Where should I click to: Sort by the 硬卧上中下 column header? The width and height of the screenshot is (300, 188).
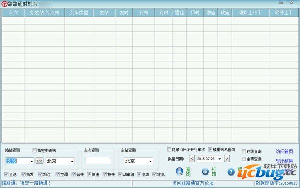(x=250, y=13)
